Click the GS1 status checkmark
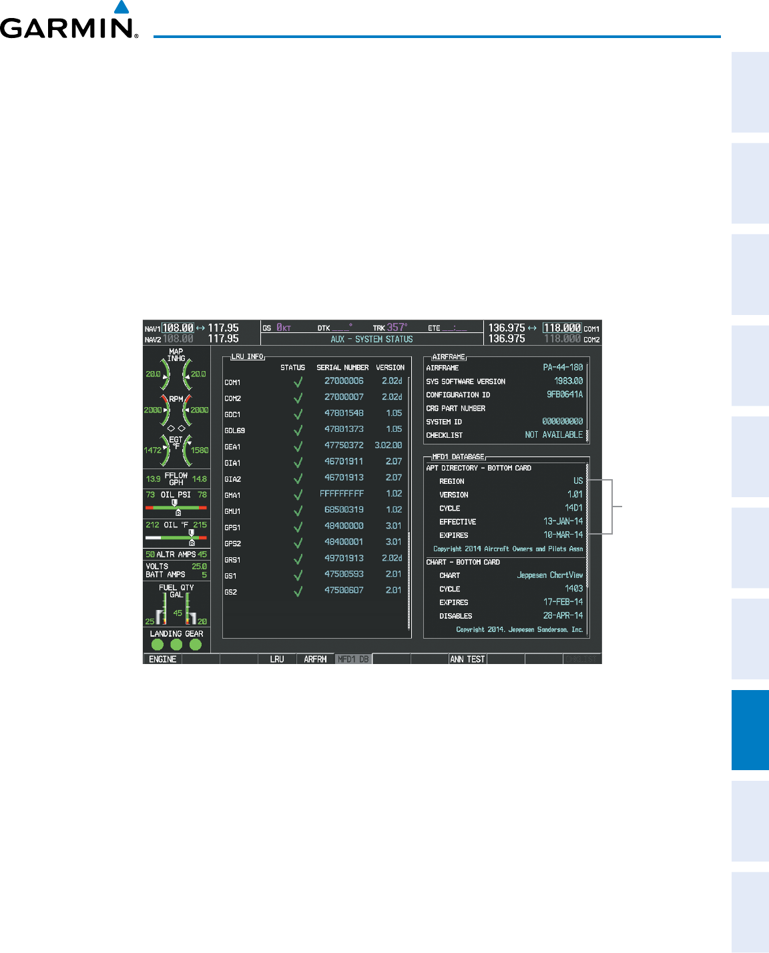Viewport: 769px width, 953px height. 298,575
